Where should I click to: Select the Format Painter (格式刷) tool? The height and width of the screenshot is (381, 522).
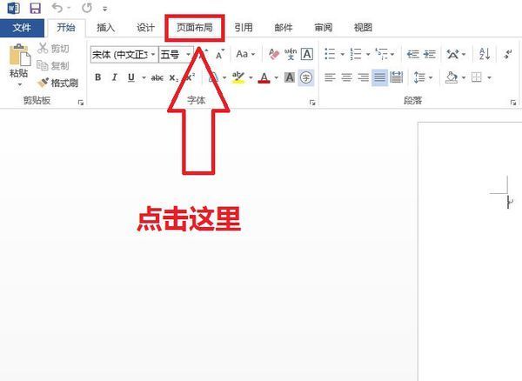pos(57,83)
